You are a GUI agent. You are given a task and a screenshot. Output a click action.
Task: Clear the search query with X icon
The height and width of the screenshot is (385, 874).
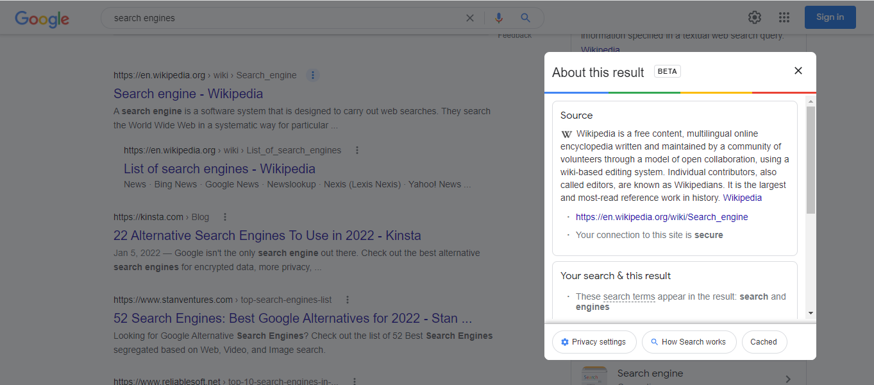470,18
